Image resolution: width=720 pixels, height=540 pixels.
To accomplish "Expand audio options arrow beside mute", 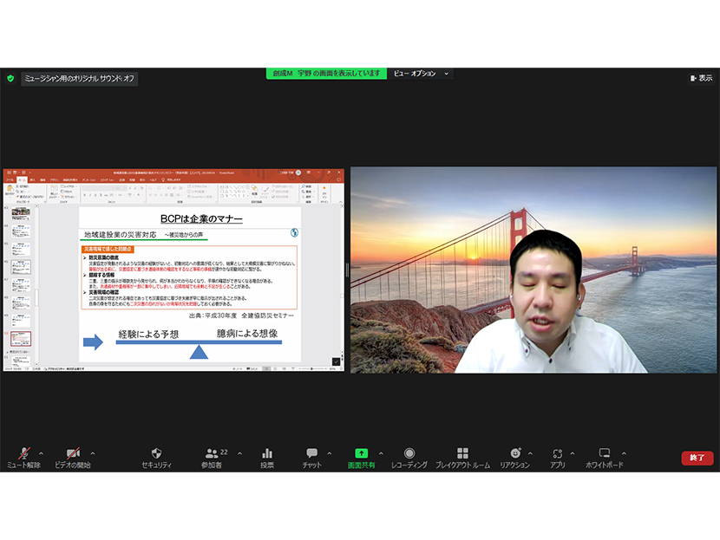I will 41,453.
